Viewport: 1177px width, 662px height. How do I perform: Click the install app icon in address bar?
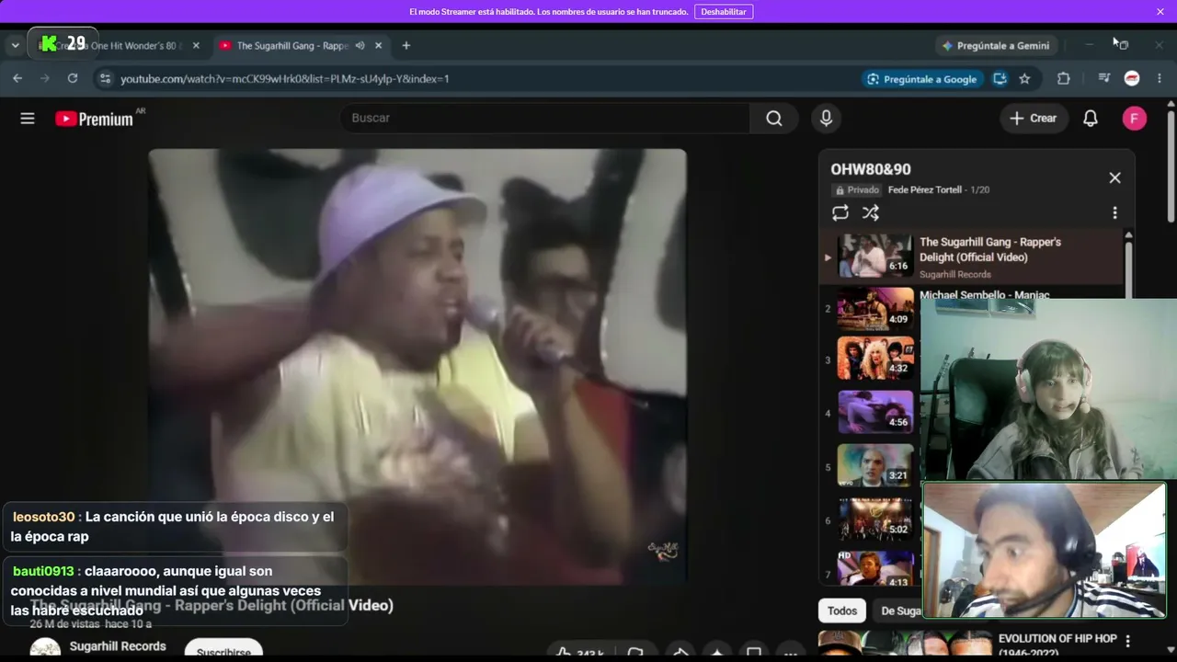(1000, 79)
